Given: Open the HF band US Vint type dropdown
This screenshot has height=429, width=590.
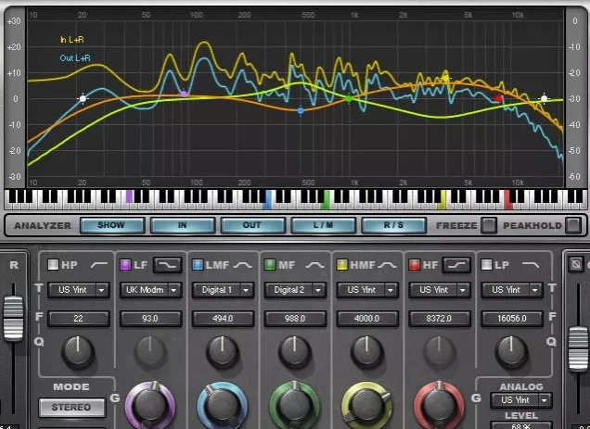Looking at the screenshot, I should pos(440,290).
